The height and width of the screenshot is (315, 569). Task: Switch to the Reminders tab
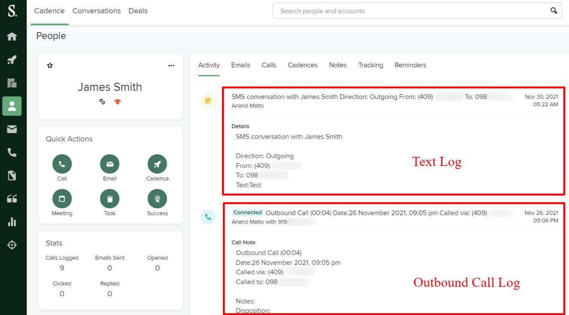point(410,65)
